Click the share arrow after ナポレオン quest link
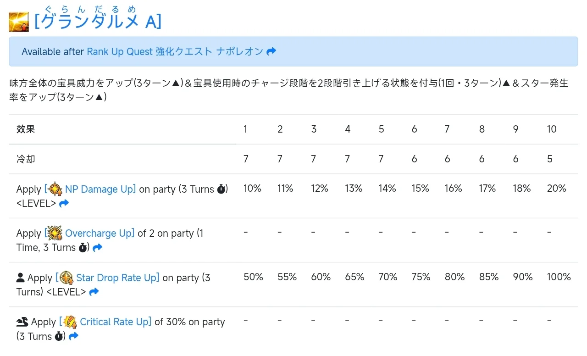This screenshot has height=356, width=587. point(271,51)
